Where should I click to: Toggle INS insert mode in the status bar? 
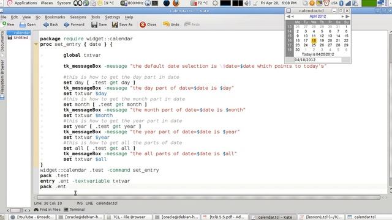point(80,204)
